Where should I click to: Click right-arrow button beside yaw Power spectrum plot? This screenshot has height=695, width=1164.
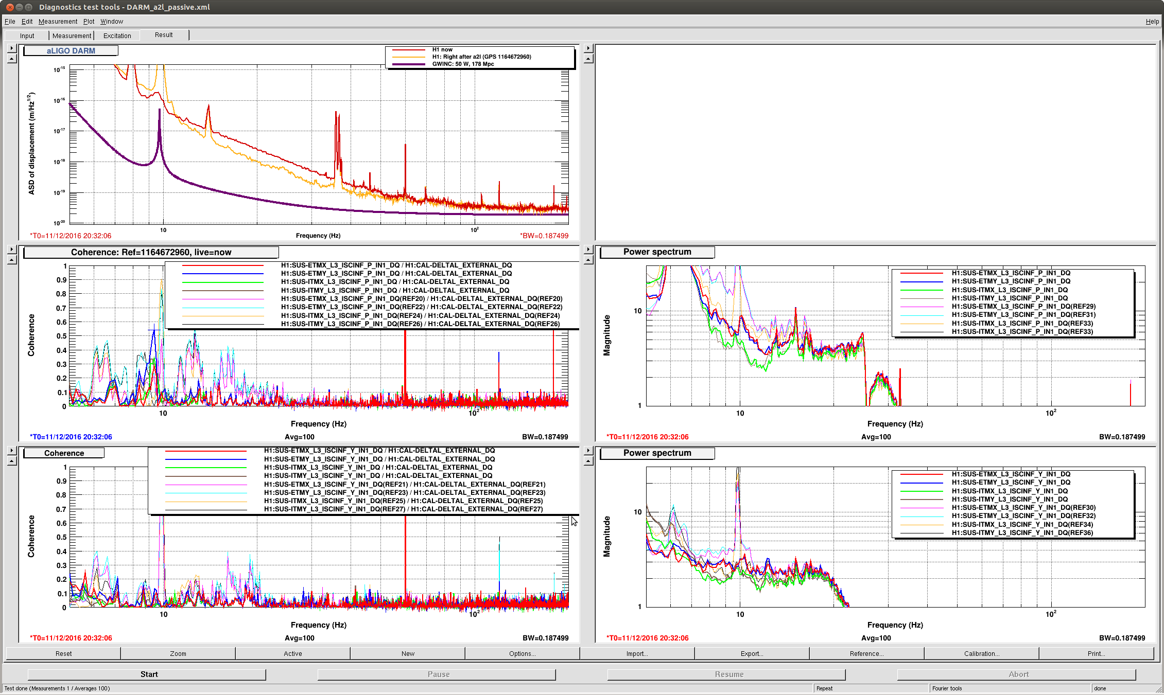[588, 451]
